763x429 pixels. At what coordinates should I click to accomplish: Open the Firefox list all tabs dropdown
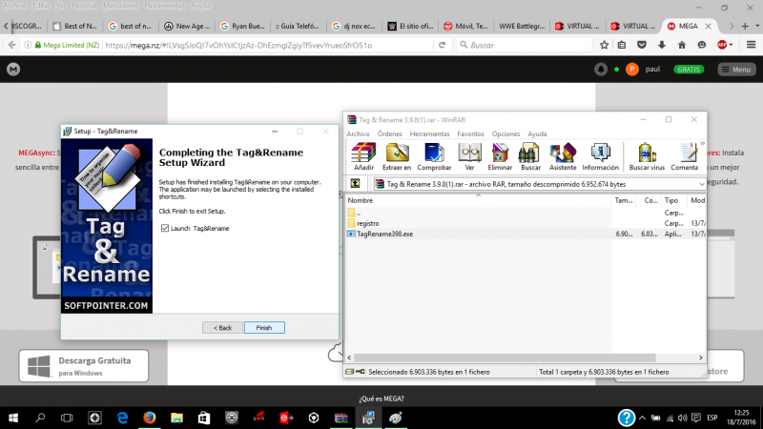tap(757, 27)
